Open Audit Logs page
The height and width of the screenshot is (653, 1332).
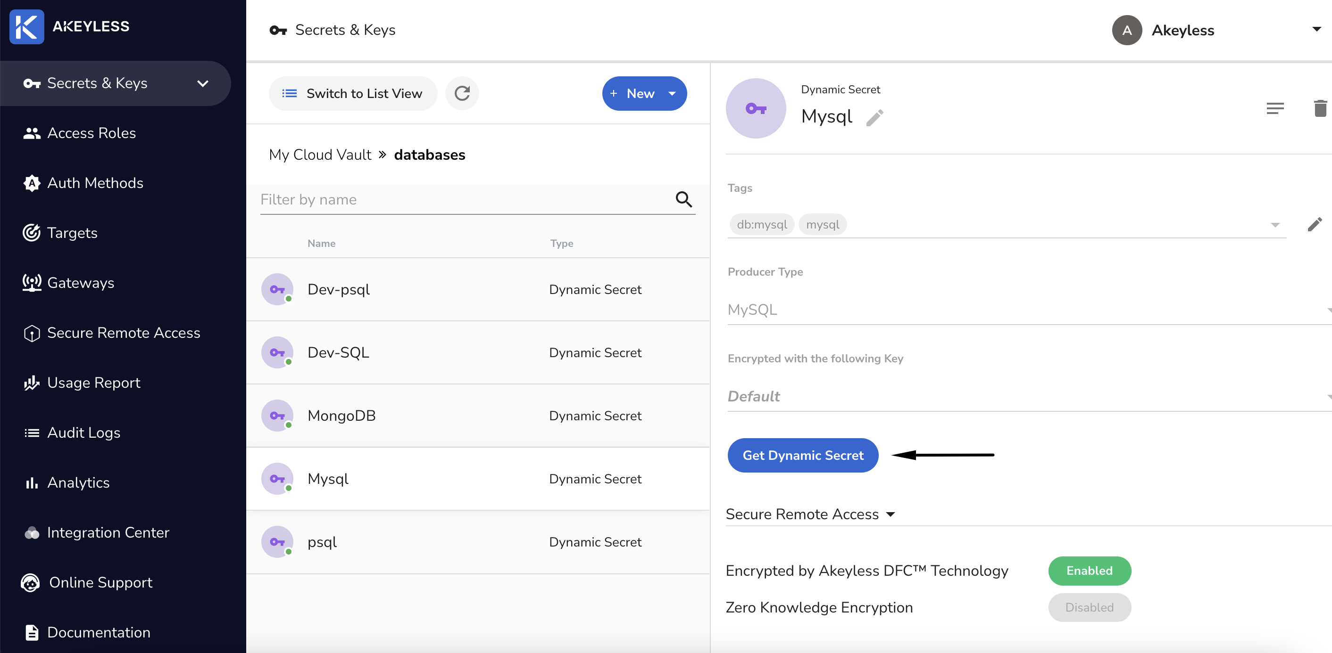tap(71, 433)
